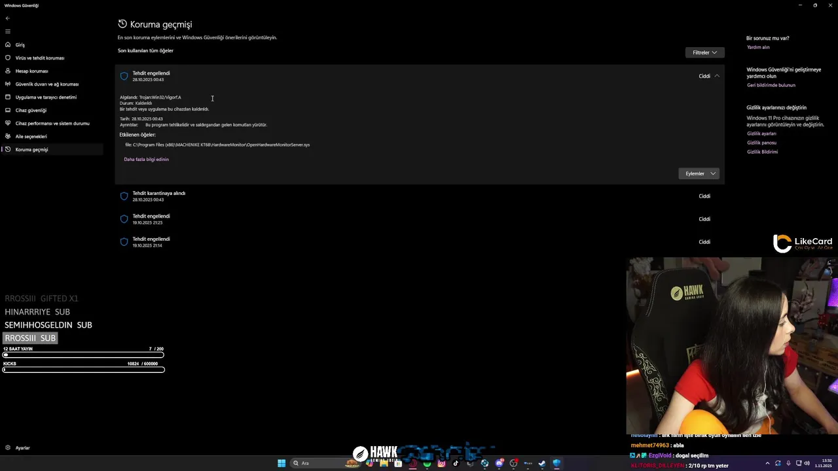
Task: Open Steam from the taskbar
Action: pos(541,463)
